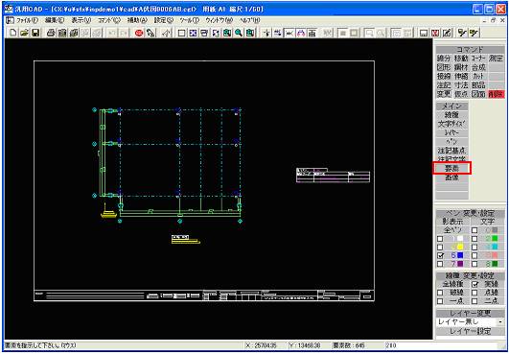Viewport: 509px width, 354px height.
Task: Click the New file icon
Action: point(13,33)
